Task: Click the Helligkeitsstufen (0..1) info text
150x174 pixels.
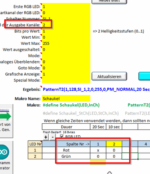Action: pyautogui.click(x=118, y=31)
